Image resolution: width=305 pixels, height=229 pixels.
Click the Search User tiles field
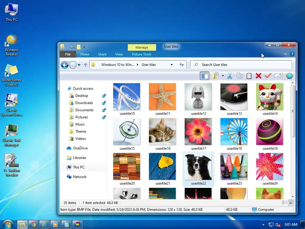pyautogui.click(x=241, y=65)
